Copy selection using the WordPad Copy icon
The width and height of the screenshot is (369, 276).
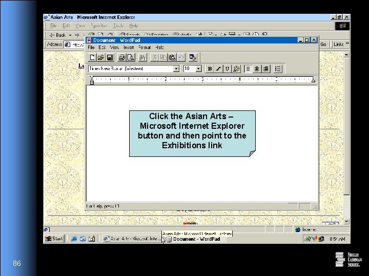point(163,57)
